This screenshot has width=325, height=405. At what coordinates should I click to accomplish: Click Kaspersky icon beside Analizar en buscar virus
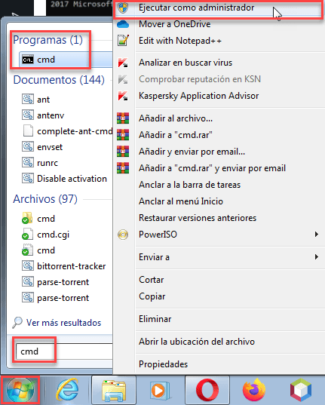coord(123,63)
